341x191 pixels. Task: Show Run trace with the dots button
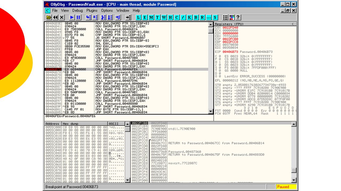pyautogui.click(x=209, y=18)
